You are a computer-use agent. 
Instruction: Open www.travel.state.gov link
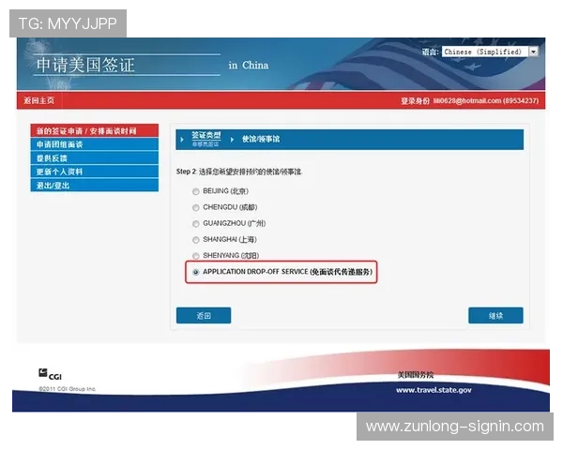tap(434, 390)
